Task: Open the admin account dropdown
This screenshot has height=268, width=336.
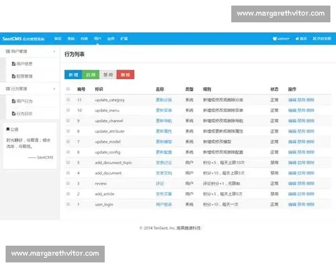Action: (281, 39)
